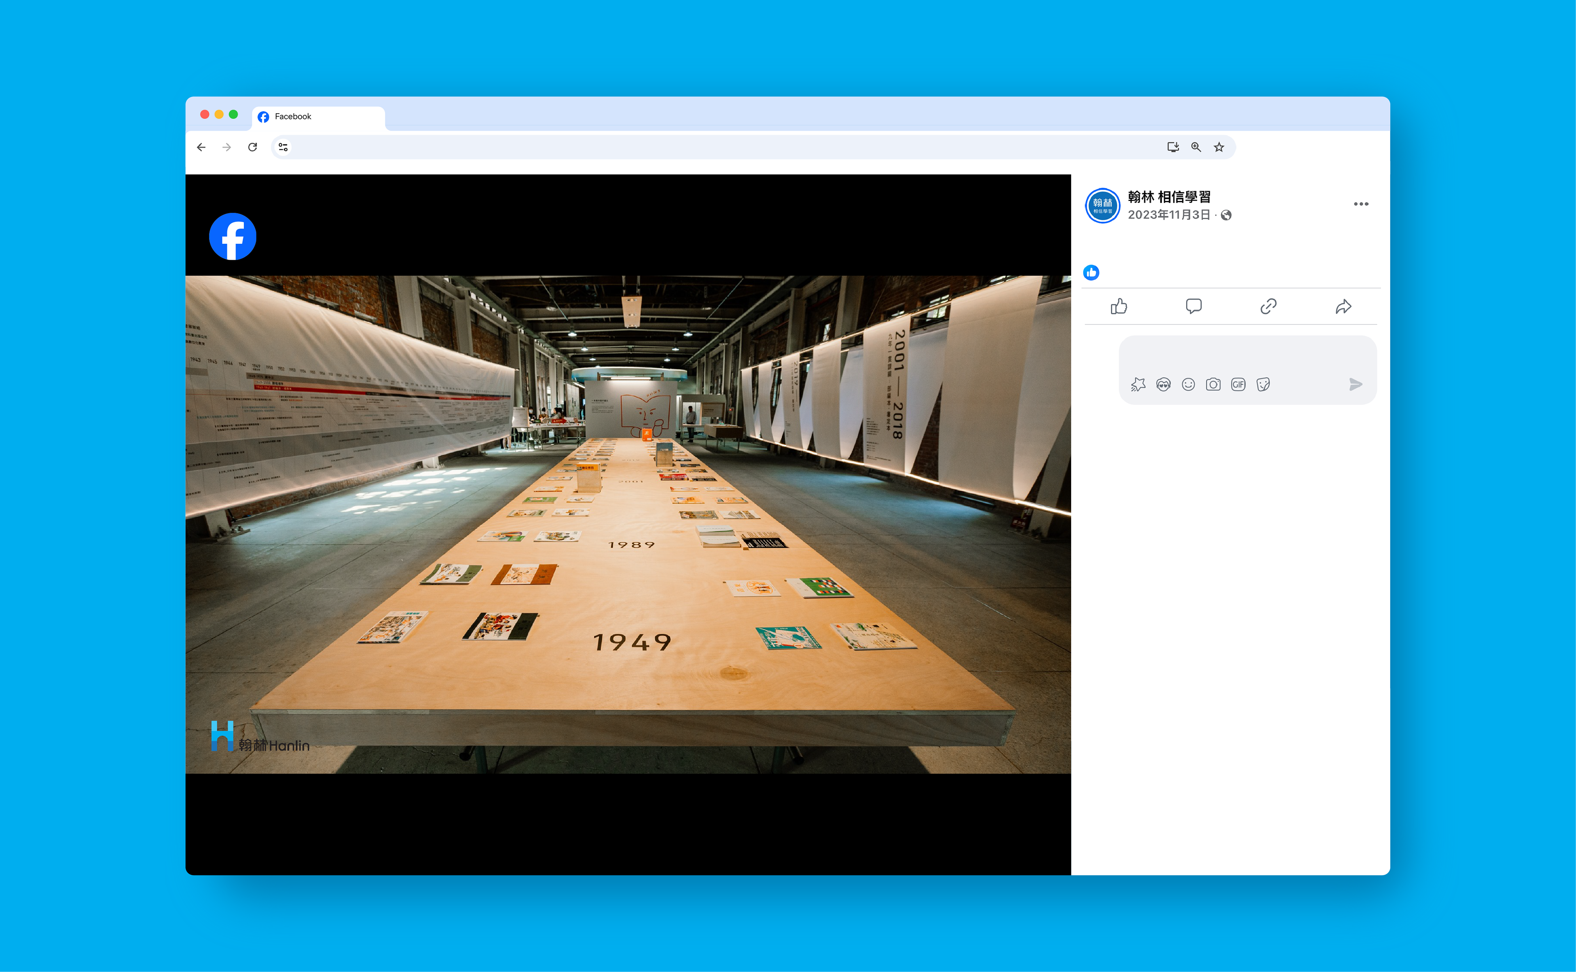Bookmark this page with star icon
1576x972 pixels.
[1219, 147]
